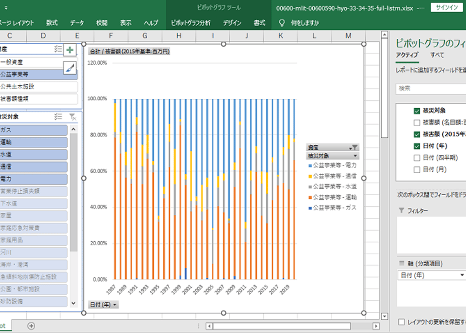466x333 pixels.
Task: Open the chart styles paintbrush button
Action: coord(70,69)
